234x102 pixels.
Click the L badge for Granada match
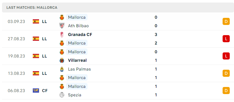click(226, 39)
